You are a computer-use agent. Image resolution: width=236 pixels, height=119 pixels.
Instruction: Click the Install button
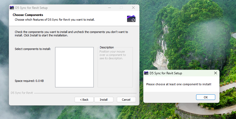coord(104,100)
